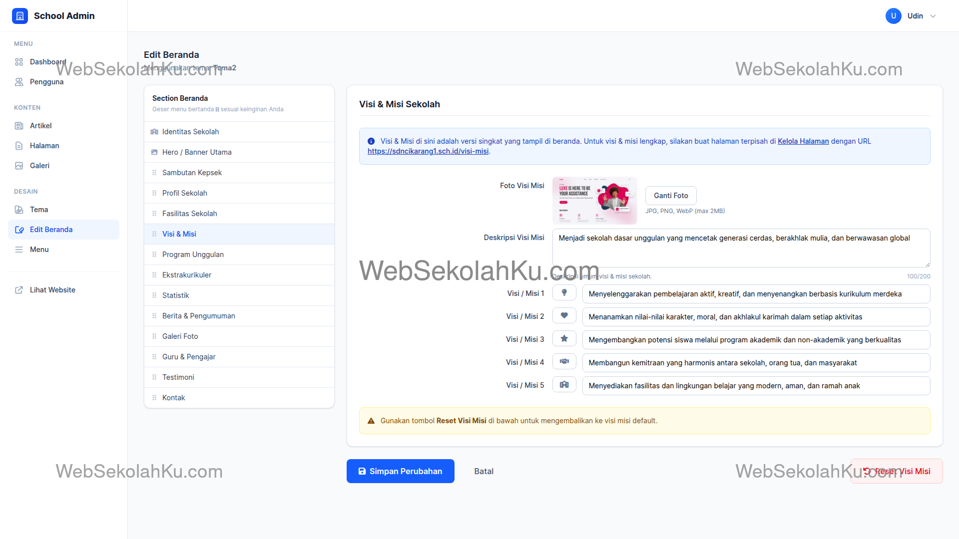Screen dimensions: 959x539
Task: Click drag handle icon beside Program Unggulan
Action: click(154, 255)
